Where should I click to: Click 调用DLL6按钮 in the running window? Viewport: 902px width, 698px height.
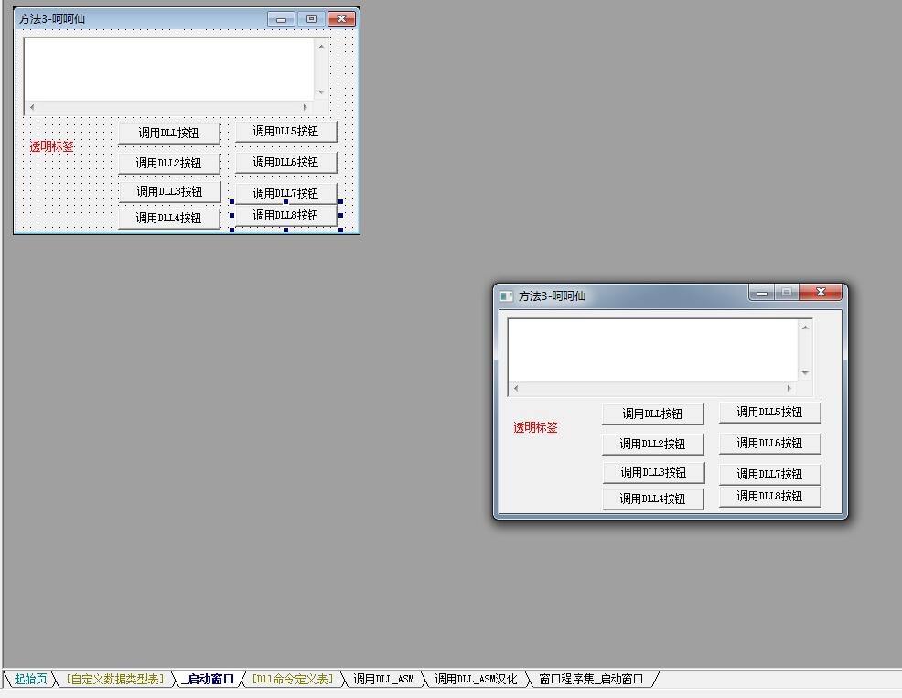[x=769, y=443]
